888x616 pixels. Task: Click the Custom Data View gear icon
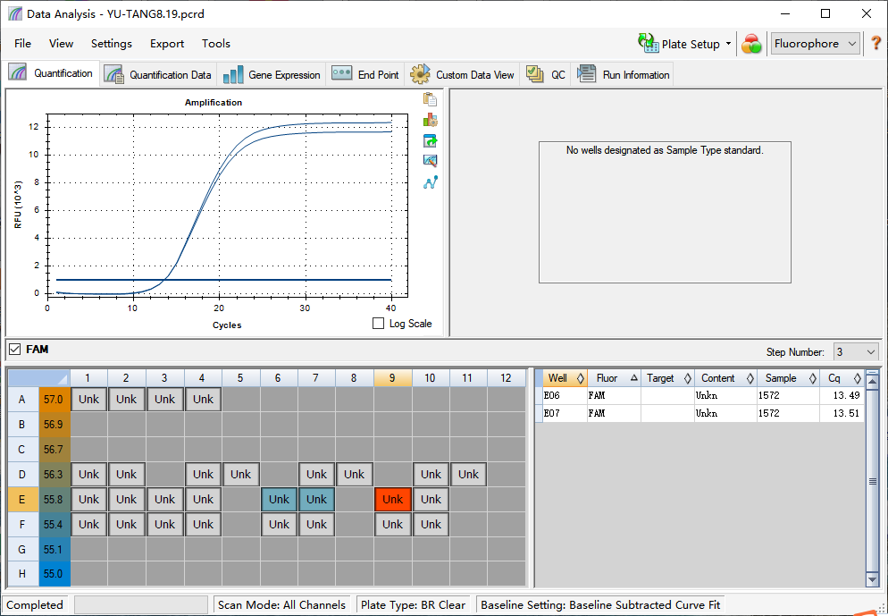pos(420,74)
